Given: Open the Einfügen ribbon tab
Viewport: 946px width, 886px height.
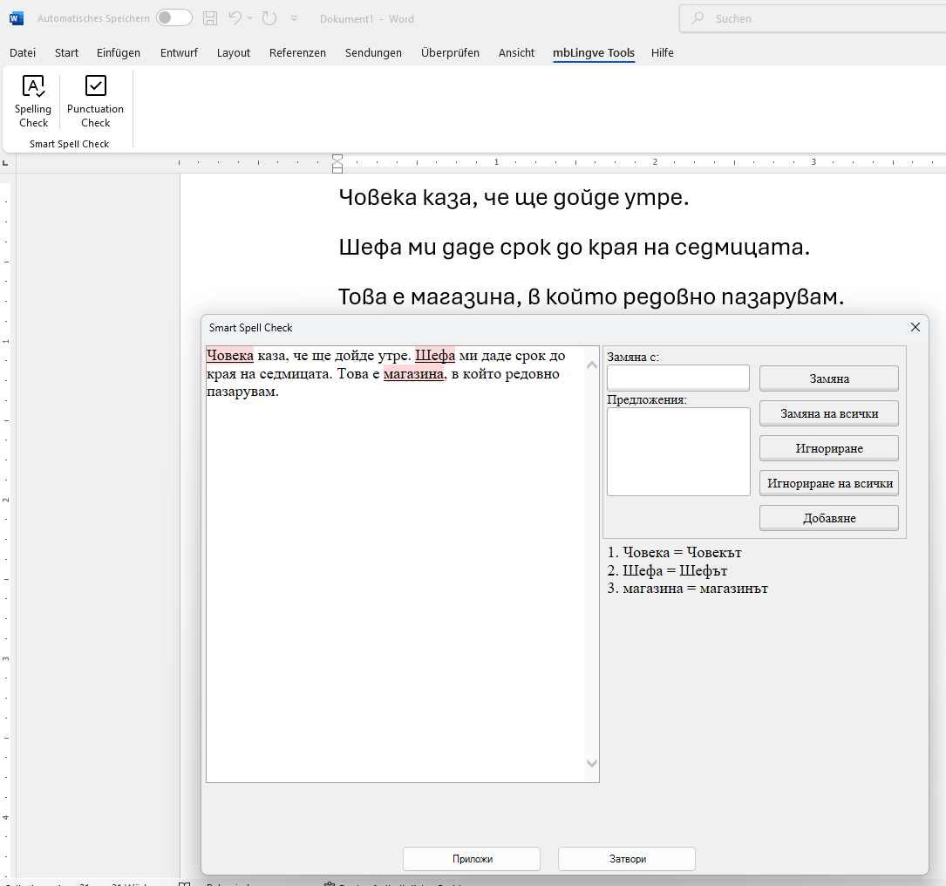Looking at the screenshot, I should tap(119, 53).
